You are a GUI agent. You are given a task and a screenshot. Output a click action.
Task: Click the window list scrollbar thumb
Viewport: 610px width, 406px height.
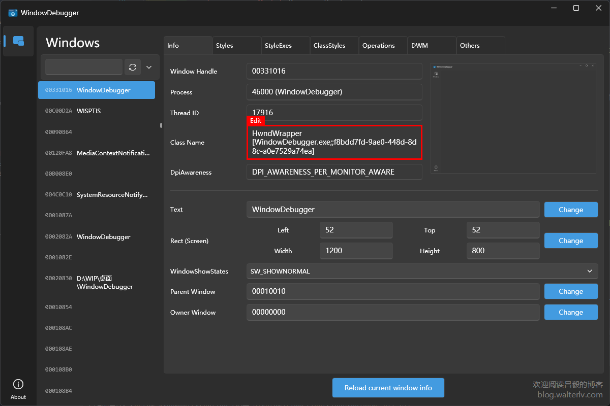click(x=161, y=125)
